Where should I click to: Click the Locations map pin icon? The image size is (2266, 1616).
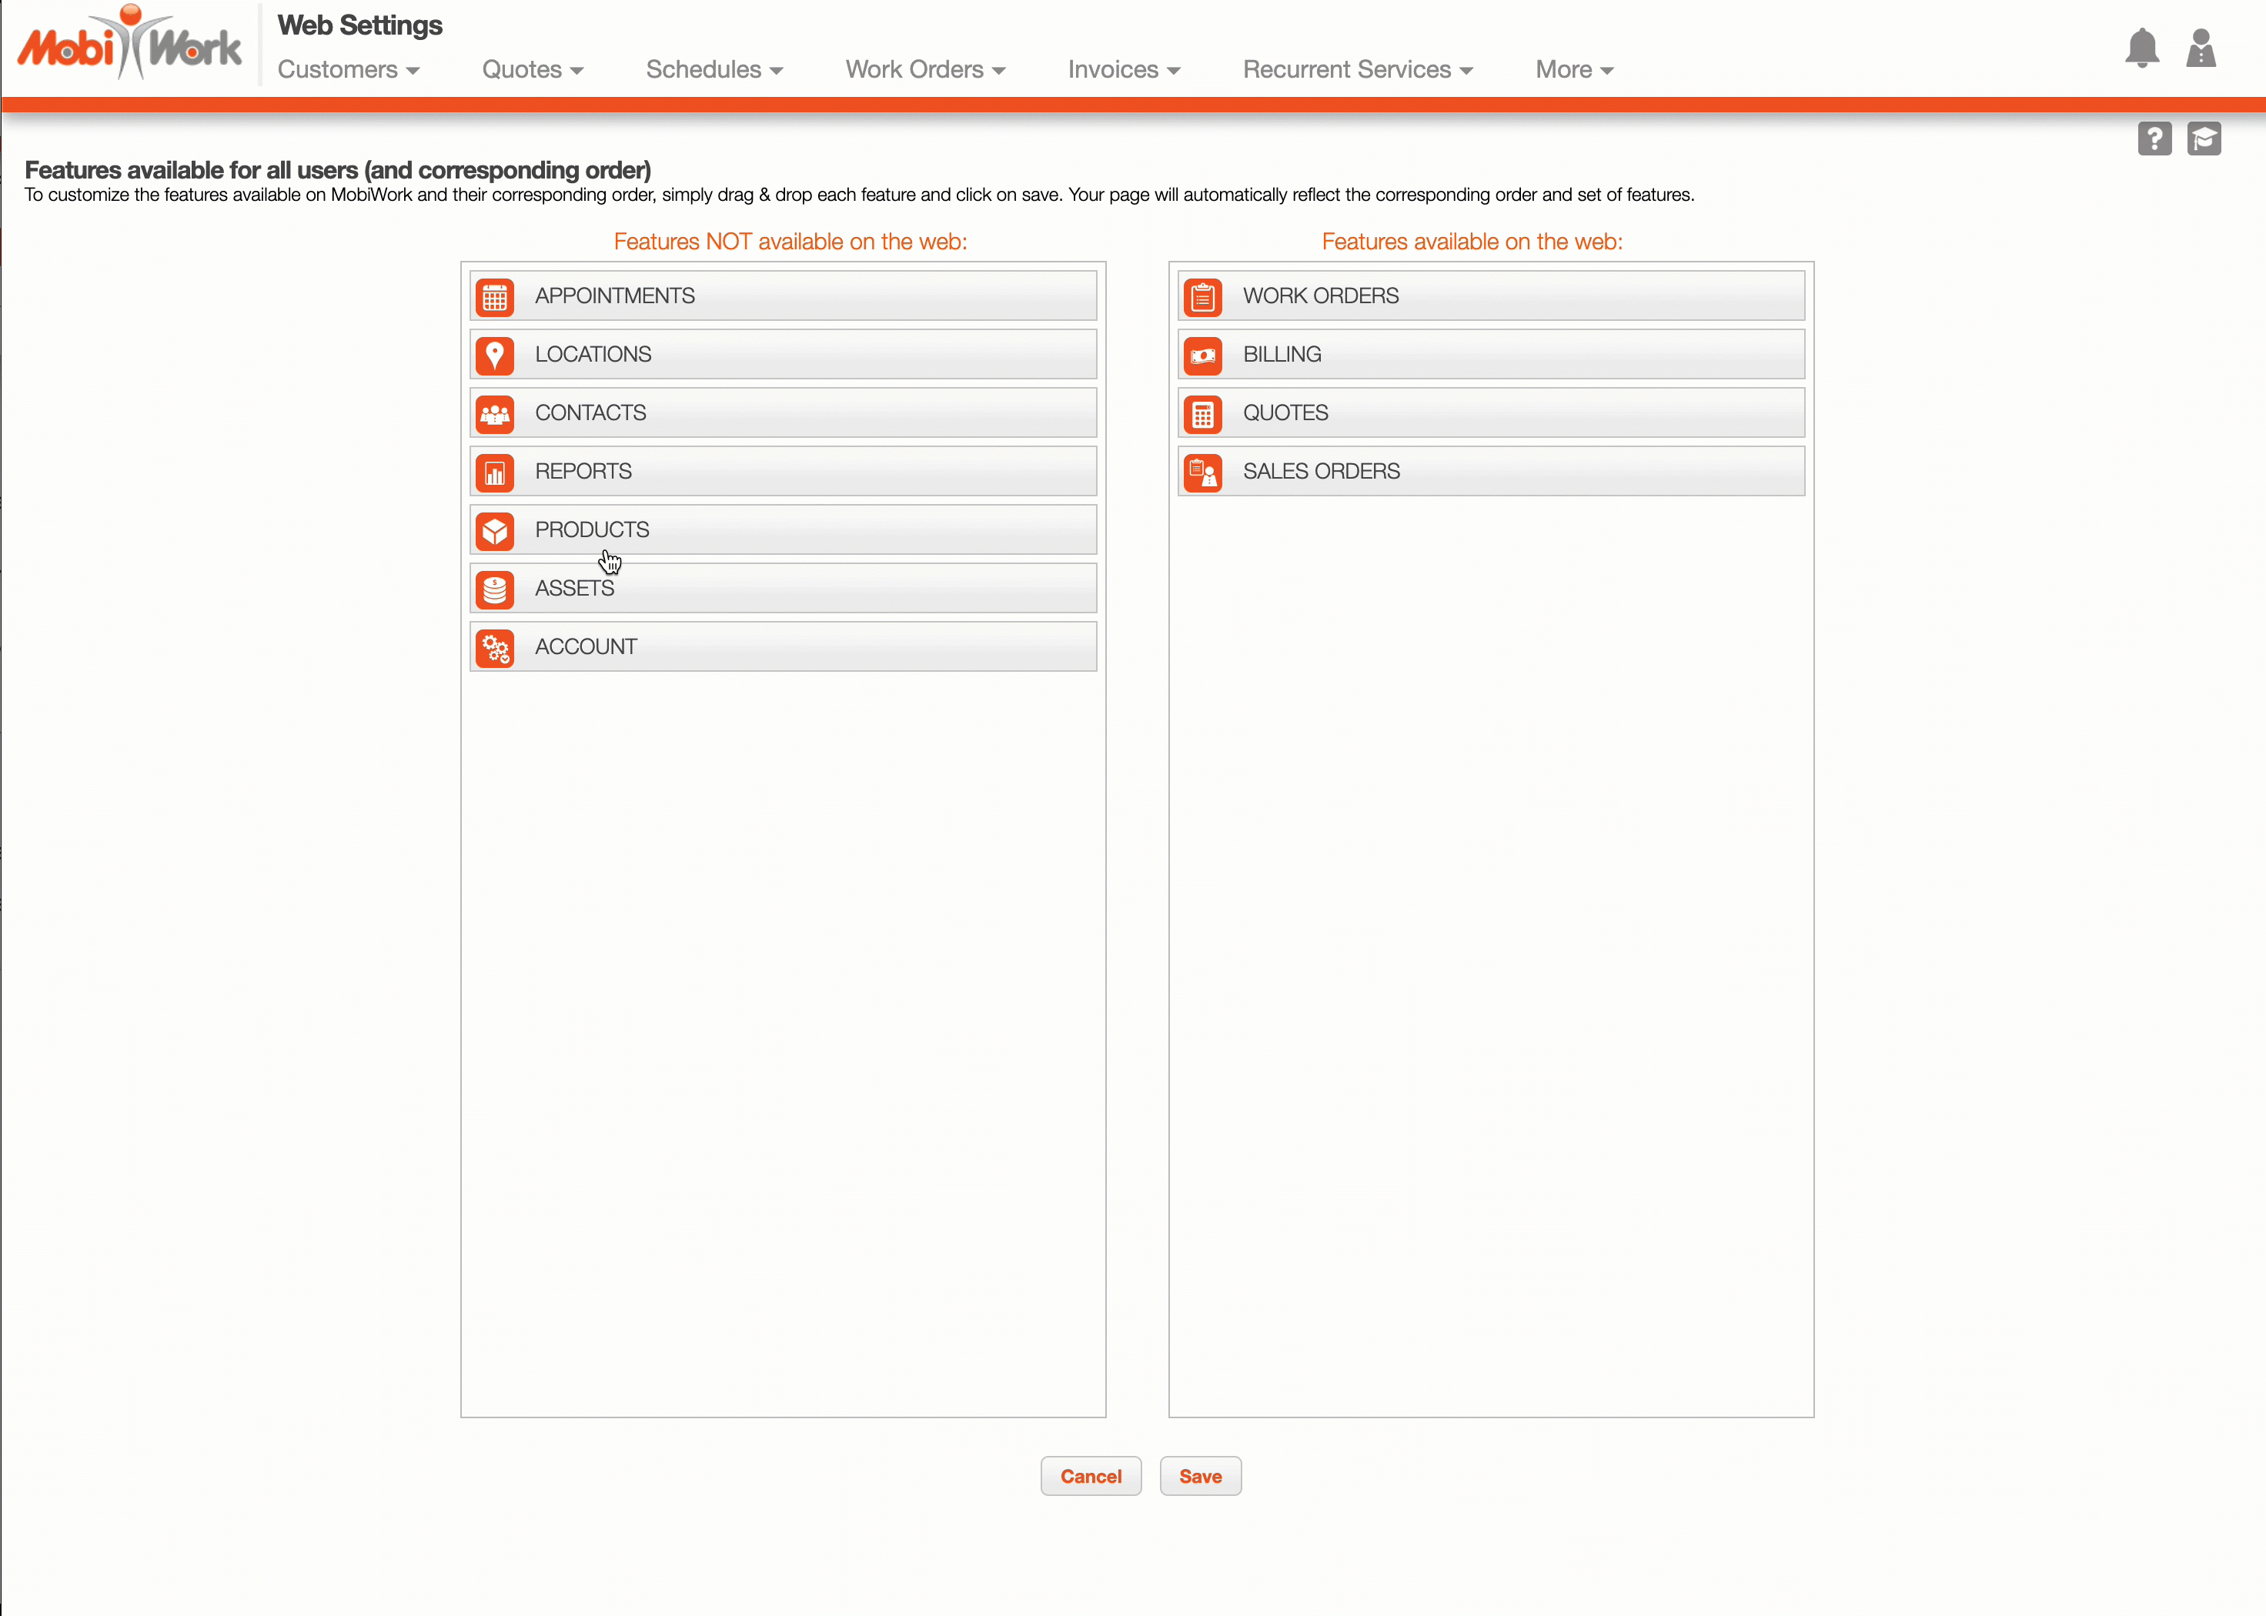point(495,356)
